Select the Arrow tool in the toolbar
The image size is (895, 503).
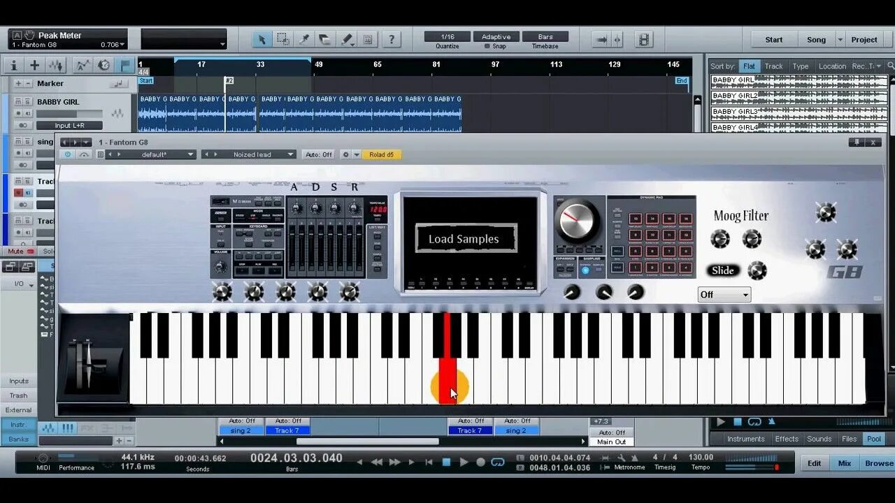point(262,39)
